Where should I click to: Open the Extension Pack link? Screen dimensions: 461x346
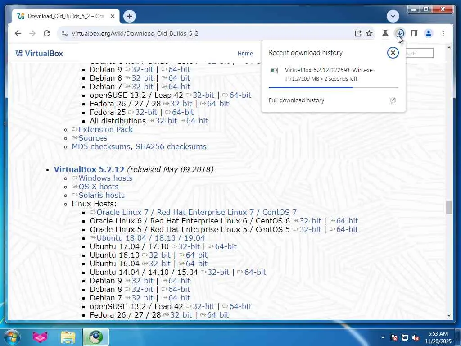pos(105,129)
